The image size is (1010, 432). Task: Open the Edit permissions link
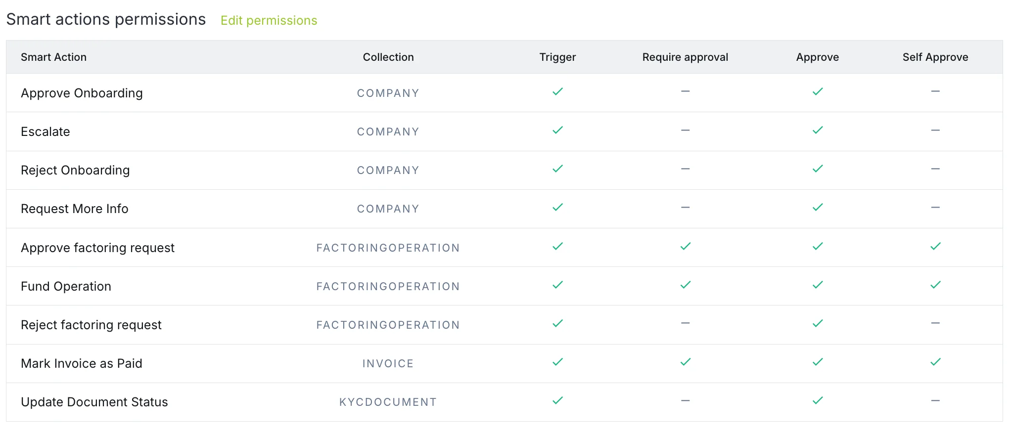pos(269,20)
